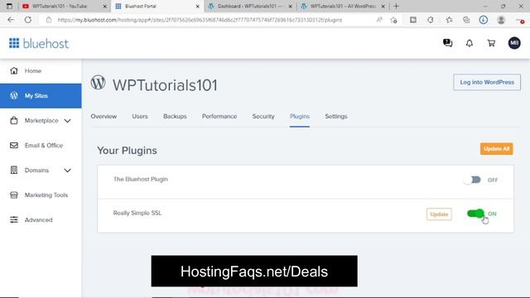Toggle The Bluehost Plugin switch on
The image size is (530, 298).
(x=472, y=180)
